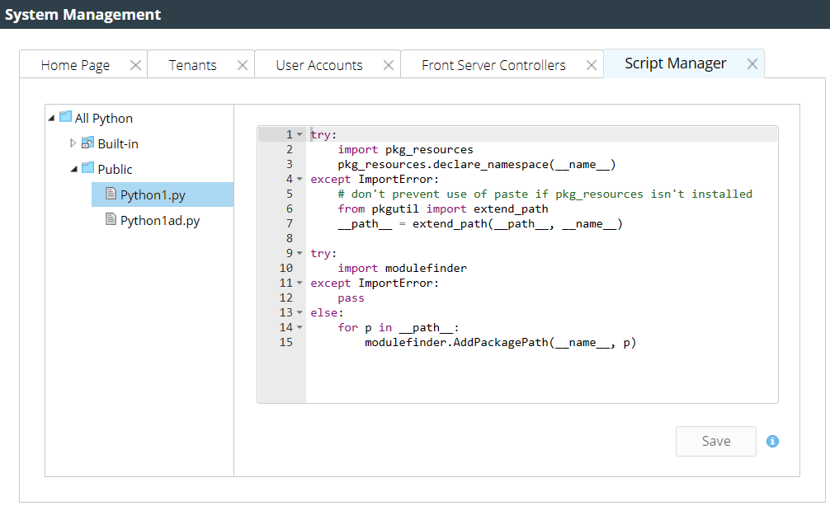The image size is (830, 506).
Task: Expand the Built-in folder node
Action: tap(73, 143)
